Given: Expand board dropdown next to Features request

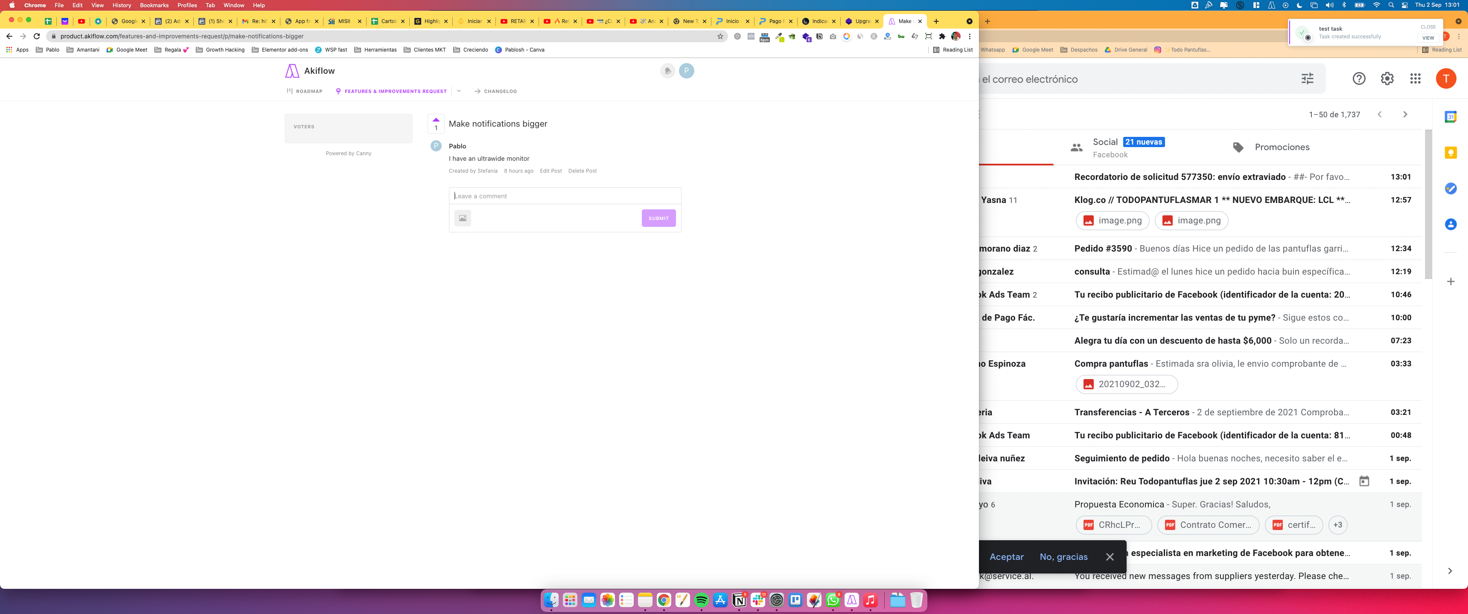Looking at the screenshot, I should [459, 91].
